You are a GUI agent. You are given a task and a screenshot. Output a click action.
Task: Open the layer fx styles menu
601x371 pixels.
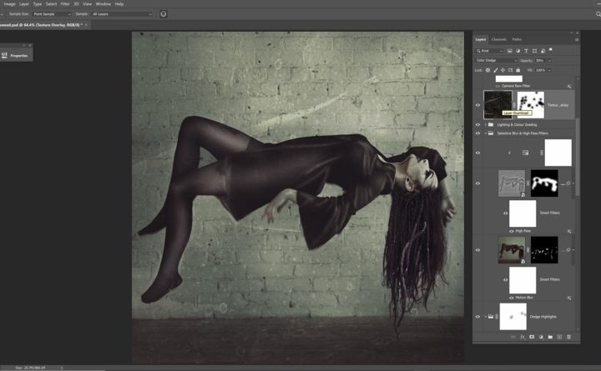coord(522,337)
